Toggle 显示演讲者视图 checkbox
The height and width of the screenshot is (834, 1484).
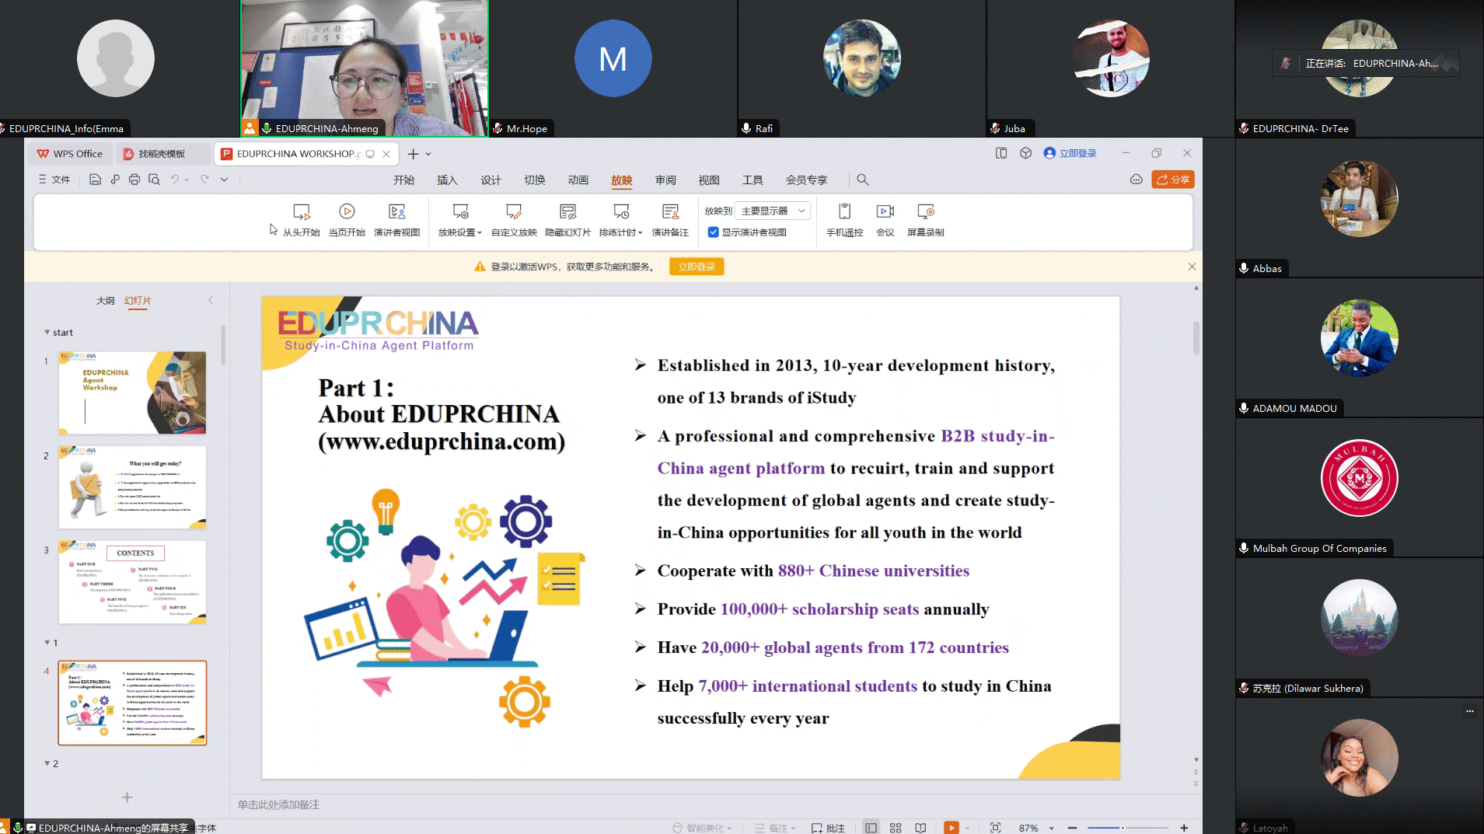tap(713, 232)
